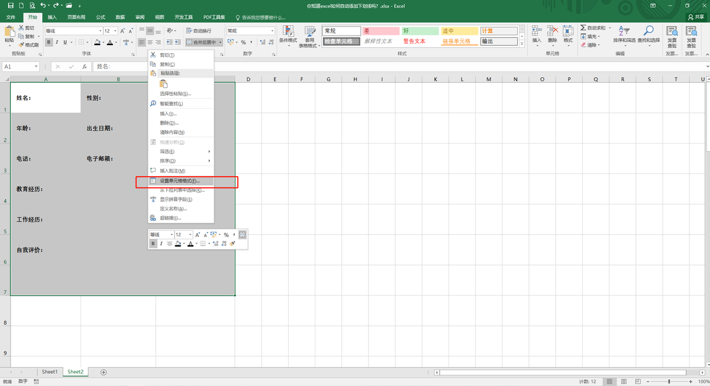
Task: Toggle Bold in the mini toolbar
Action: click(x=153, y=244)
